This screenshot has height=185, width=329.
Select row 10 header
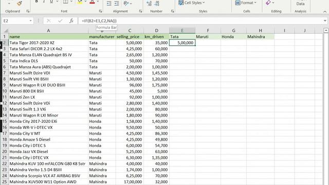tap(5, 91)
